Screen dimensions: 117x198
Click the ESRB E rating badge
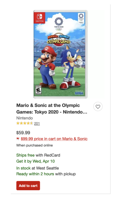[x=38, y=90]
